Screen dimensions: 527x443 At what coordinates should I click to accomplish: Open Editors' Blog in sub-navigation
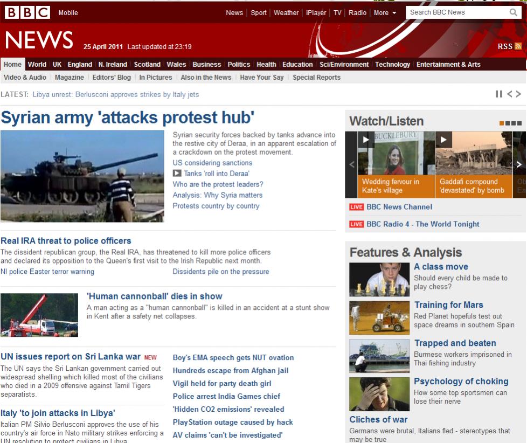(112, 77)
